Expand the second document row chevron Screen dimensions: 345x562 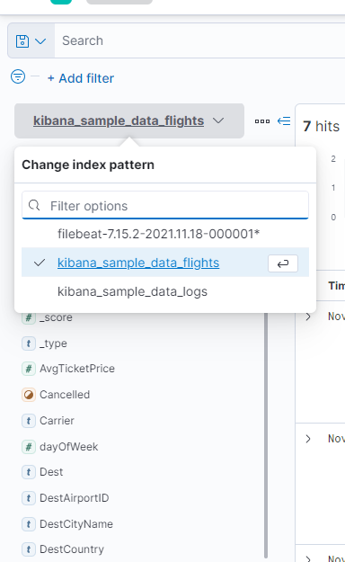coord(308,439)
